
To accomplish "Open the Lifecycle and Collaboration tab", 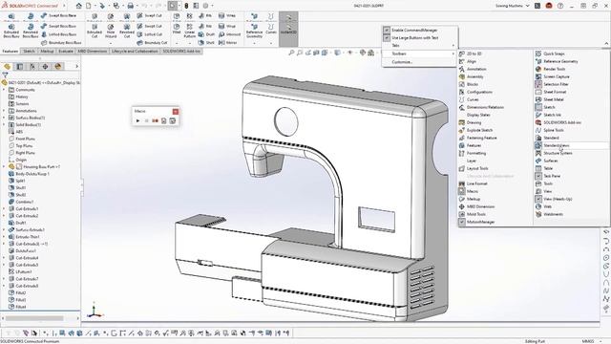I will click(135, 51).
